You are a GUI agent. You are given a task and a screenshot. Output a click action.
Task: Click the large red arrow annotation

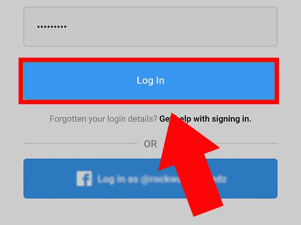click(x=189, y=165)
